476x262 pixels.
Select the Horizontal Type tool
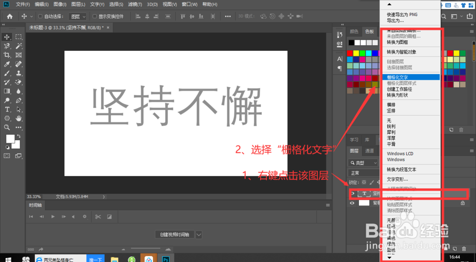point(7,109)
